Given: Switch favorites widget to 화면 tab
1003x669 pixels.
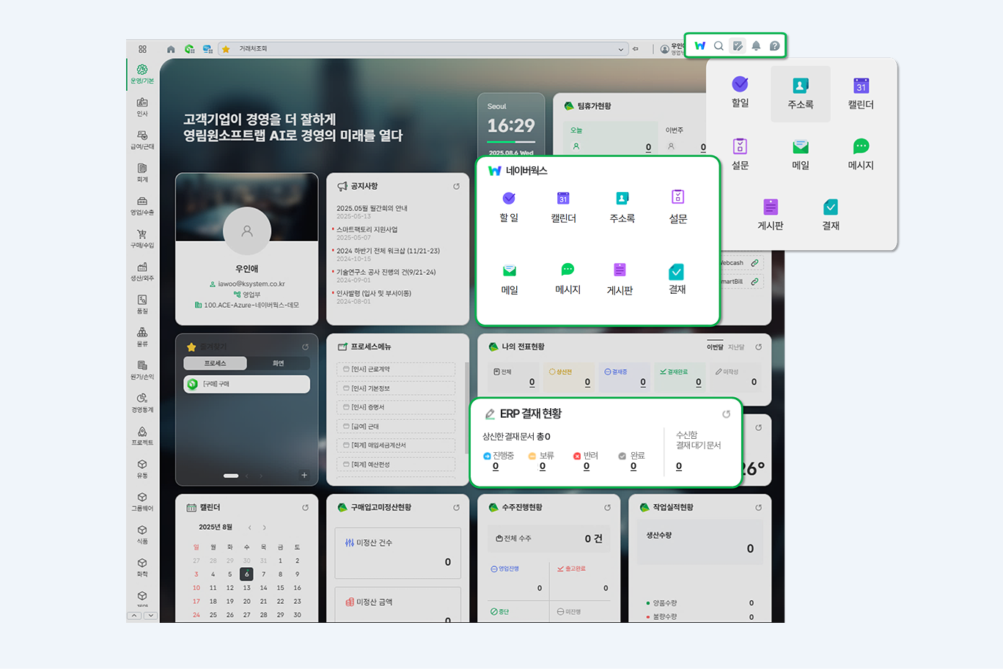Looking at the screenshot, I should (278, 363).
